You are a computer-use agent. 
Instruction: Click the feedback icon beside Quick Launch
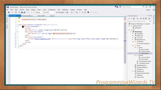click(x=120, y=7)
